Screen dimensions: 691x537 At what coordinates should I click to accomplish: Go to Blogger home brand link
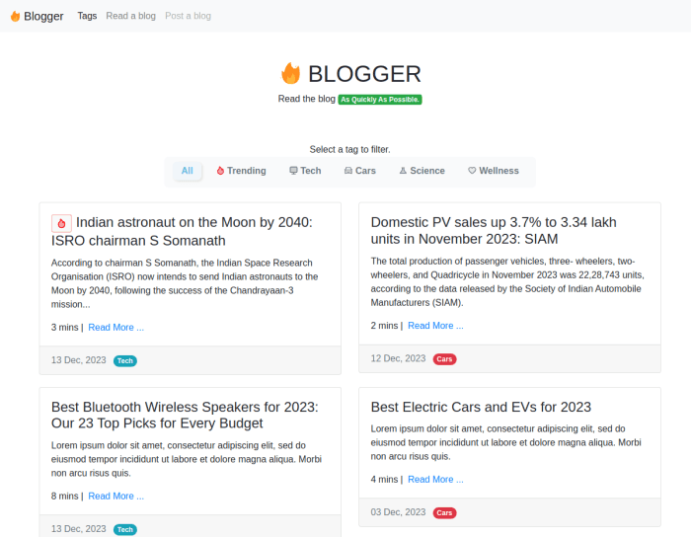(x=38, y=17)
